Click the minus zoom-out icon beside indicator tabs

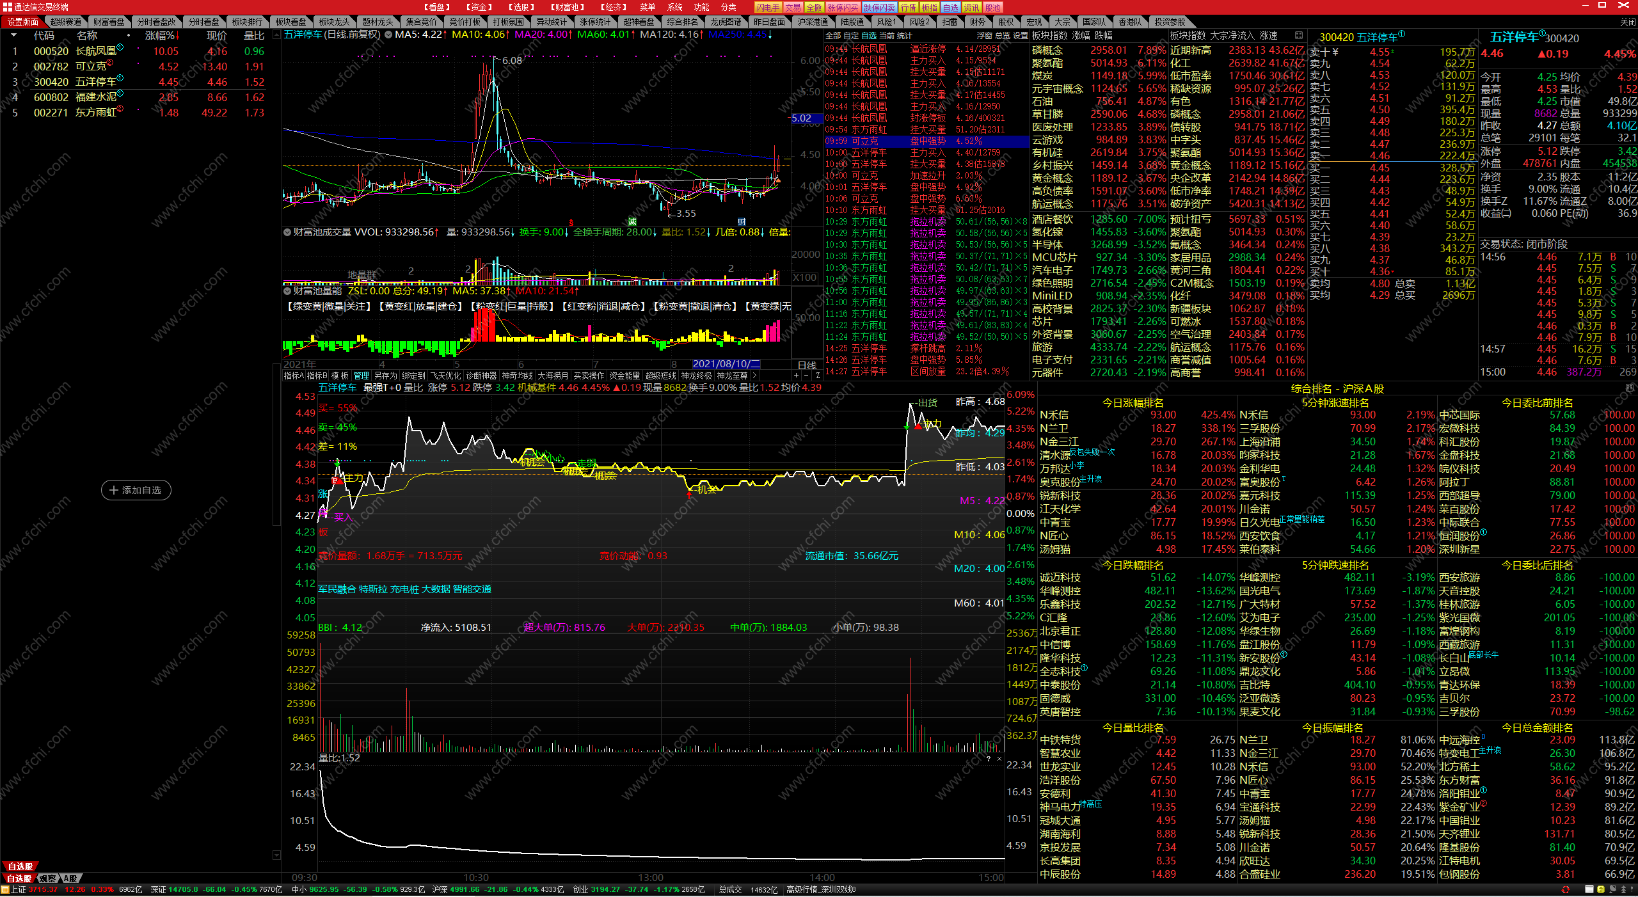pos(807,376)
